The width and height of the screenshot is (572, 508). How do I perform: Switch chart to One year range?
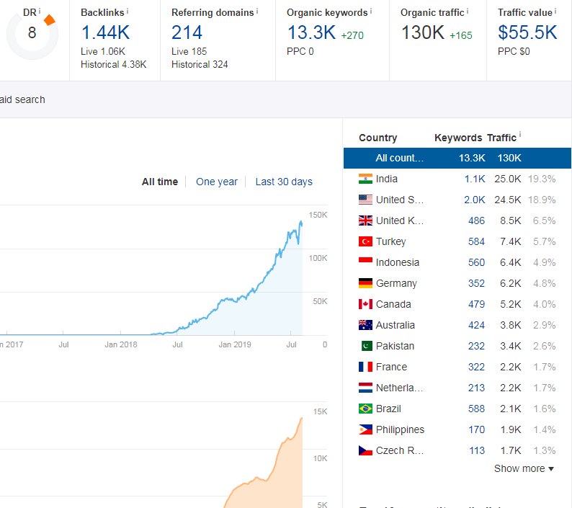click(216, 182)
